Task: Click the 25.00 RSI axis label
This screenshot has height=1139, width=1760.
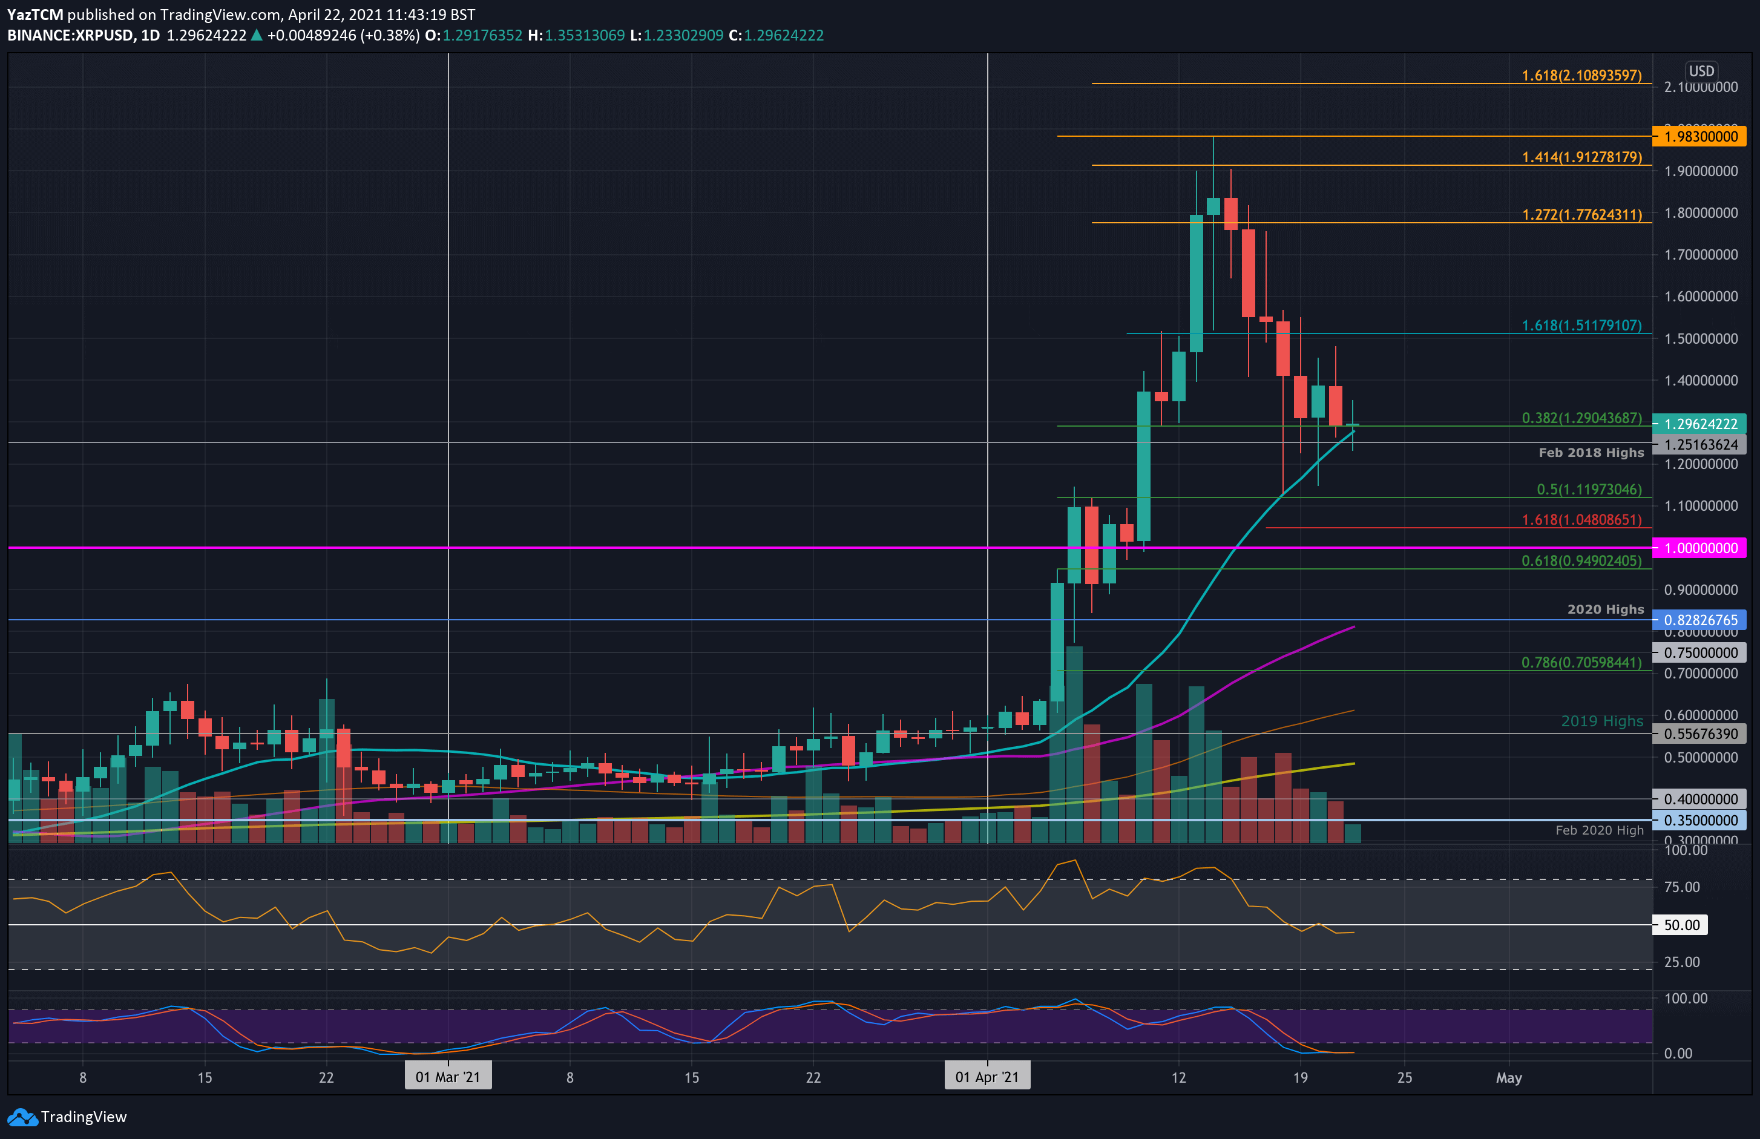Action: (1681, 962)
